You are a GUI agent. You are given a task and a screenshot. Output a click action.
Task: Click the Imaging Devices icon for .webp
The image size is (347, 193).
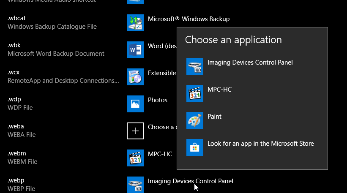(x=135, y=185)
